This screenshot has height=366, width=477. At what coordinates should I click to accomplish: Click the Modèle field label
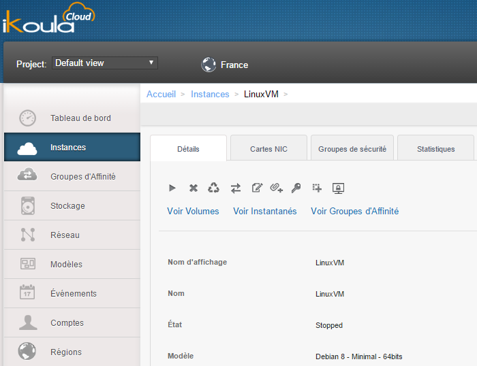(181, 356)
